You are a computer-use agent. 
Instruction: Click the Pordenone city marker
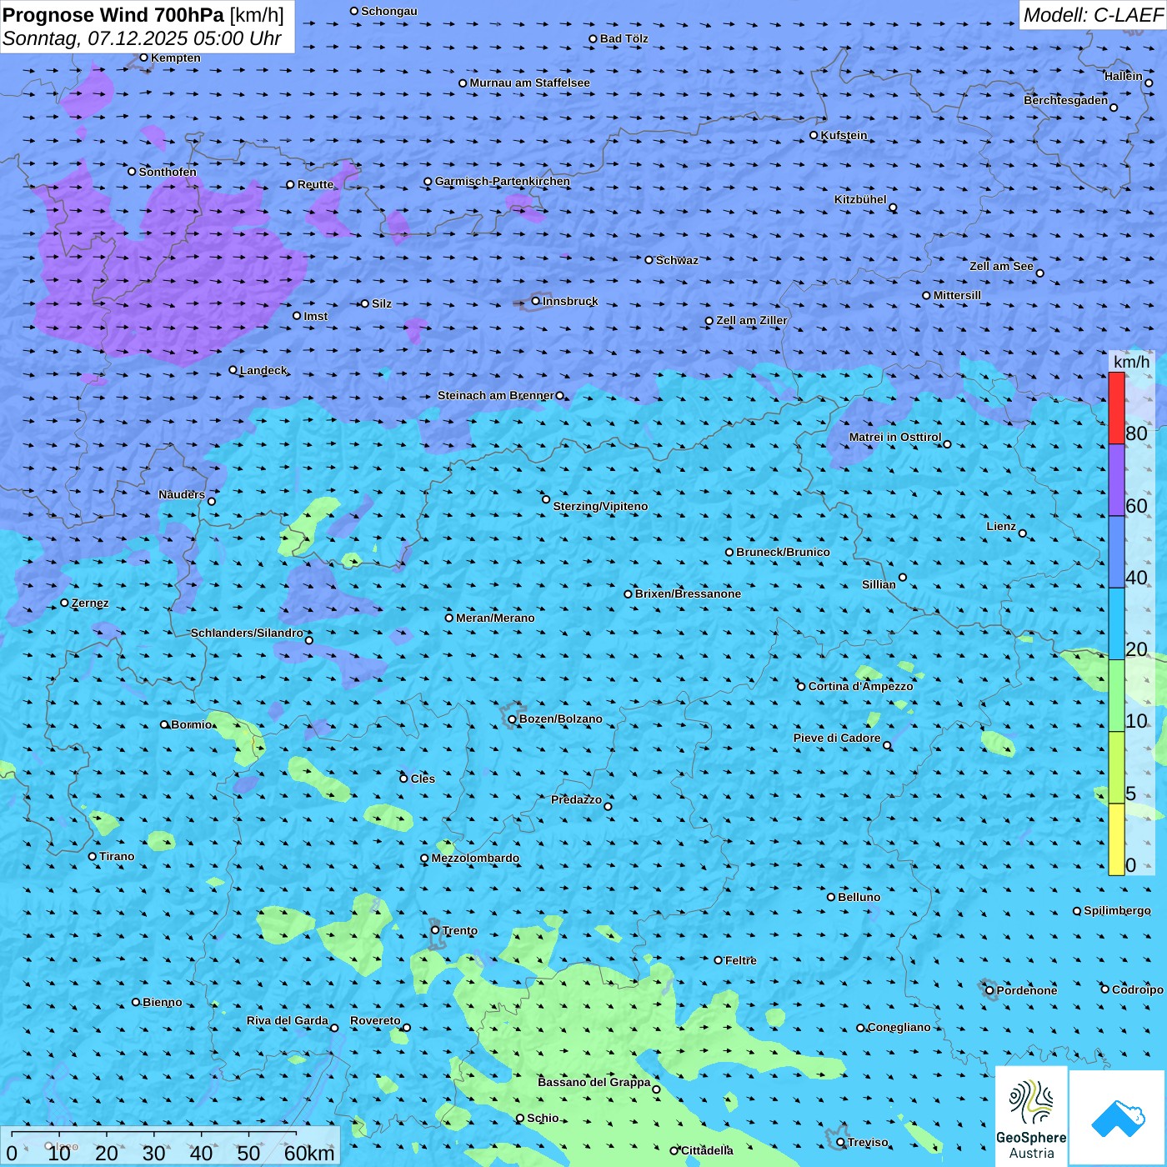click(x=989, y=990)
